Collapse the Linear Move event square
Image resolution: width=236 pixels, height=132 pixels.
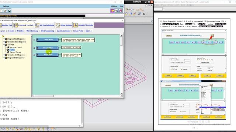pyautogui.click(x=34, y=40)
